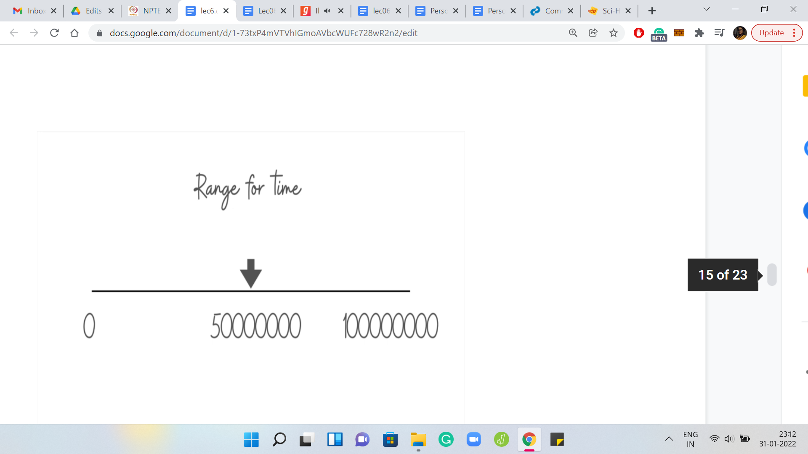Switch to the Inbox Gmail tab
Screen dimensions: 808x454
[29, 11]
